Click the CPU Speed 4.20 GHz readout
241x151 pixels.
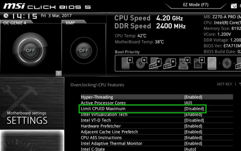pyautogui.click(x=149, y=18)
